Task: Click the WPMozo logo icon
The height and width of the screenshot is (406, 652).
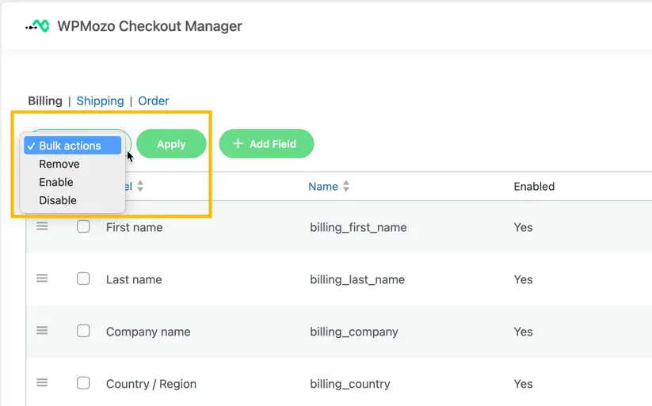Action: pyautogui.click(x=37, y=26)
